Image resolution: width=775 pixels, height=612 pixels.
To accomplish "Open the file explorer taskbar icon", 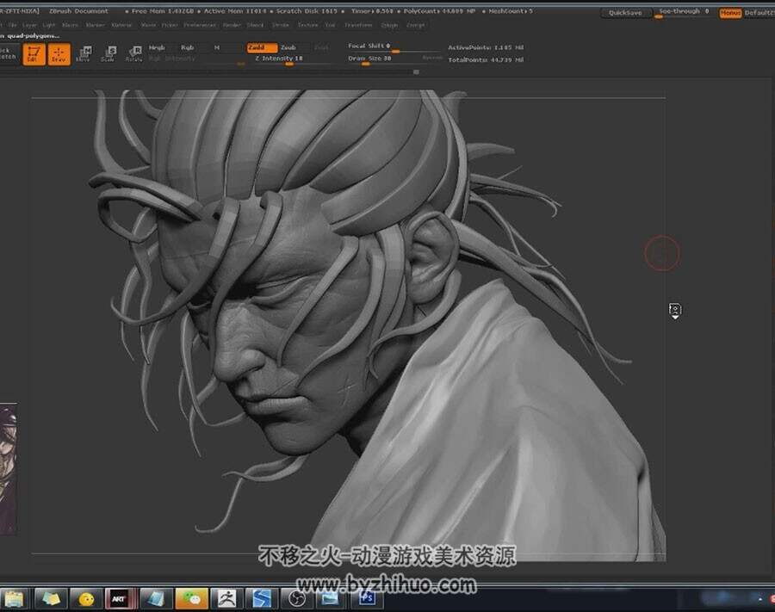I will click(x=15, y=599).
